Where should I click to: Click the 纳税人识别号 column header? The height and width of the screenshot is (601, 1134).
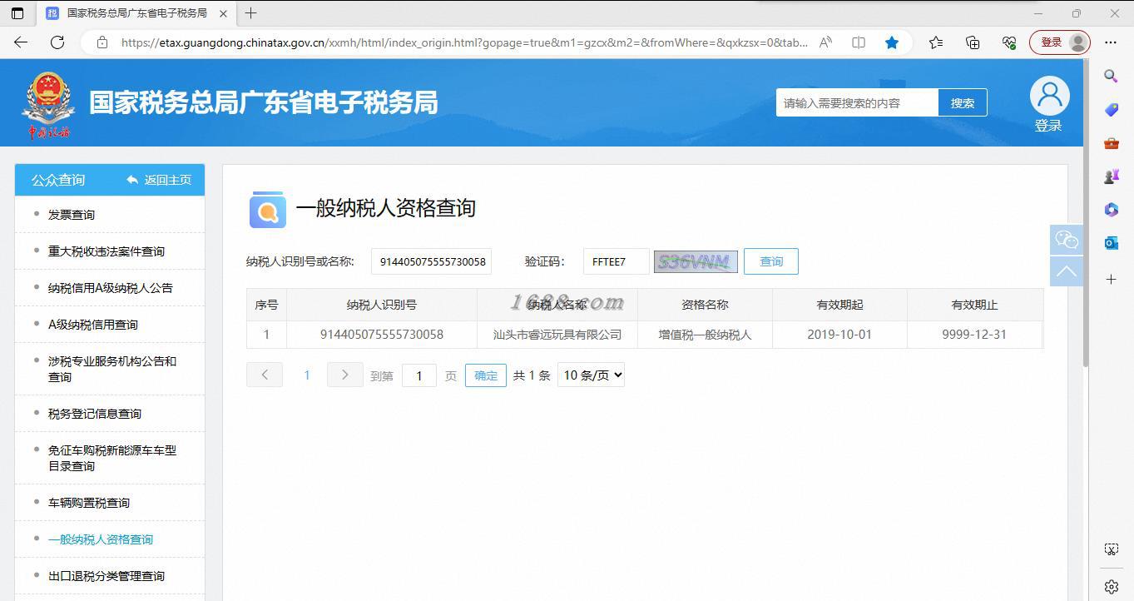click(382, 305)
